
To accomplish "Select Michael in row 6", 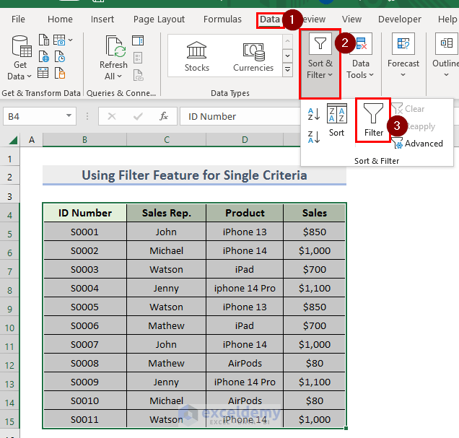I will pyautogui.click(x=166, y=250).
